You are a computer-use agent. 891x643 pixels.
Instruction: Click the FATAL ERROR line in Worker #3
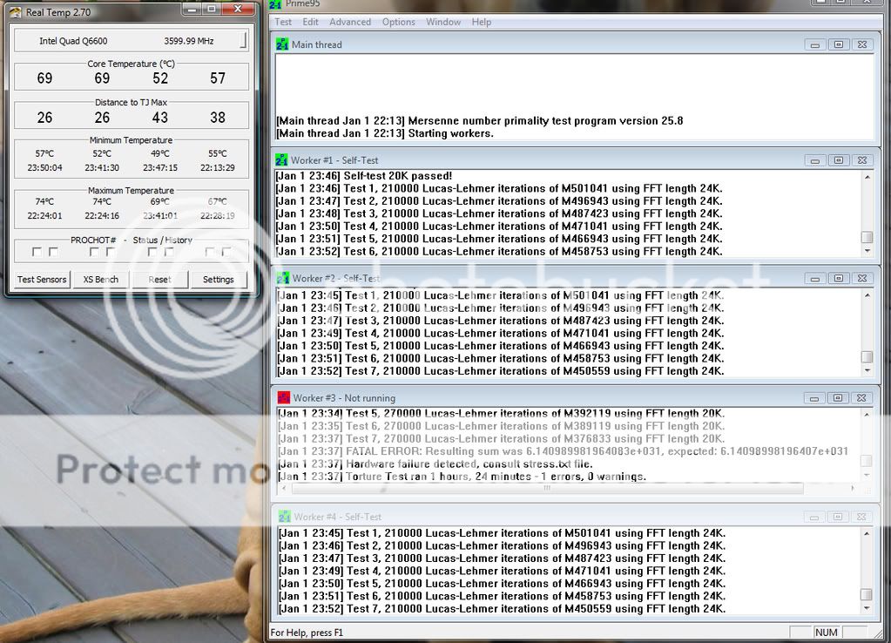[564, 451]
